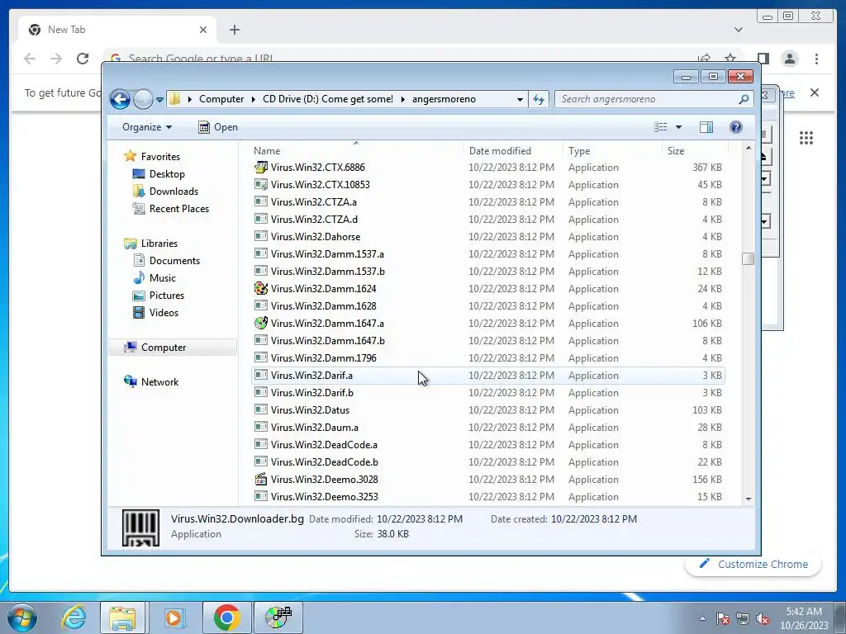Viewport: 846px width, 634px height.
Task: Click the Explorer help question-mark icon
Action: tap(735, 127)
